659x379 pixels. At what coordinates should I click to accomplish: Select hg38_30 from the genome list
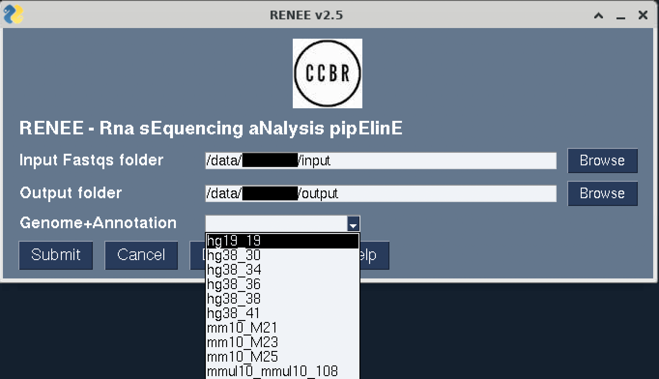283,255
